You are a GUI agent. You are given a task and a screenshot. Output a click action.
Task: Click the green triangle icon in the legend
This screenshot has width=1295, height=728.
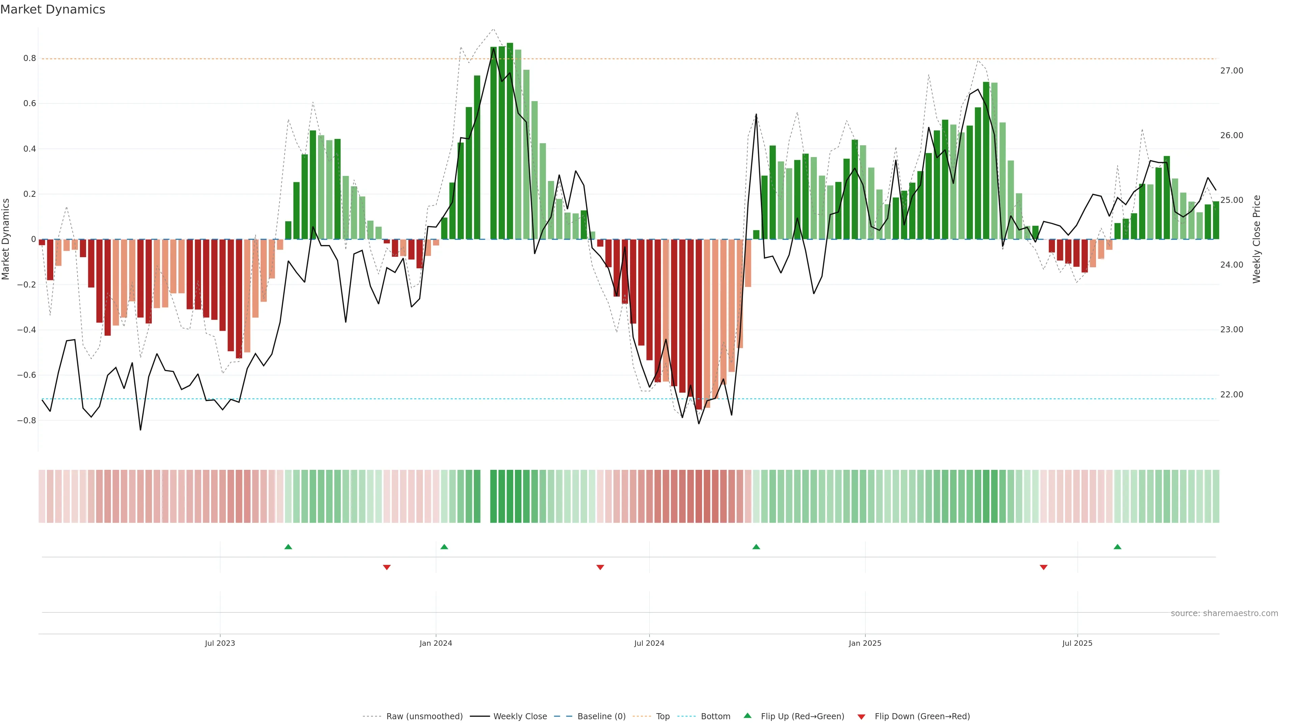tap(748, 716)
